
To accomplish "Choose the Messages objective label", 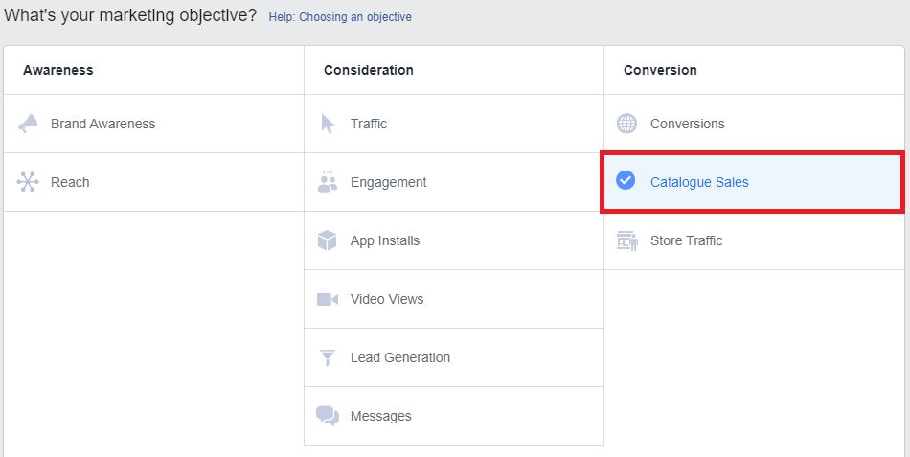I will [380, 417].
